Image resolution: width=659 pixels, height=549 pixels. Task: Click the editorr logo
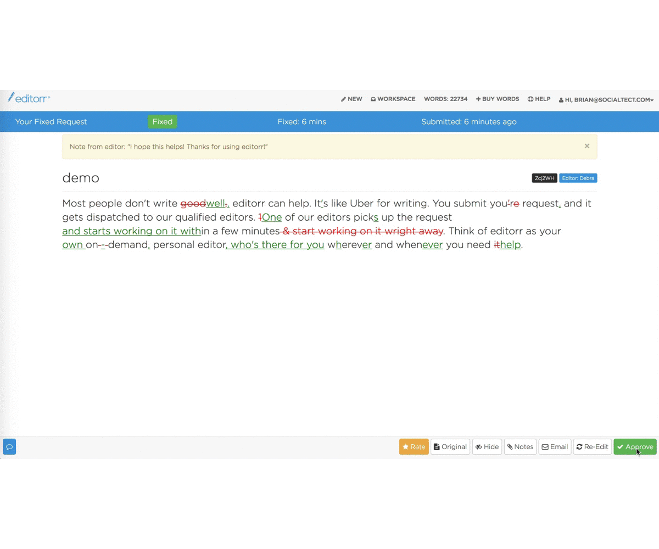29,98
